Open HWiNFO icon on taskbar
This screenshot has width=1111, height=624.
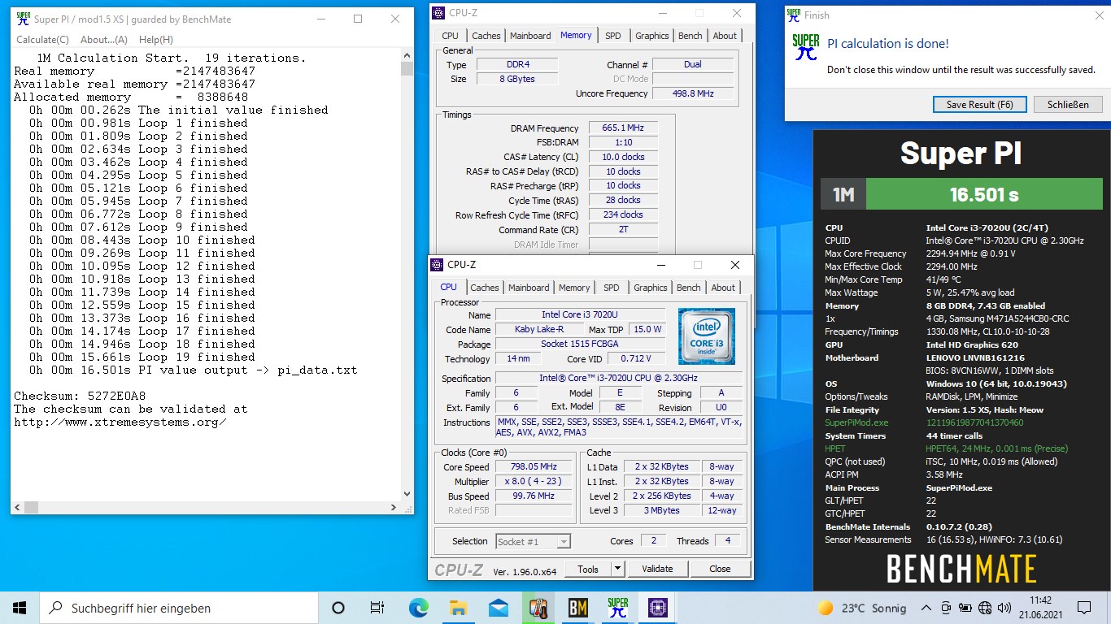(538, 608)
